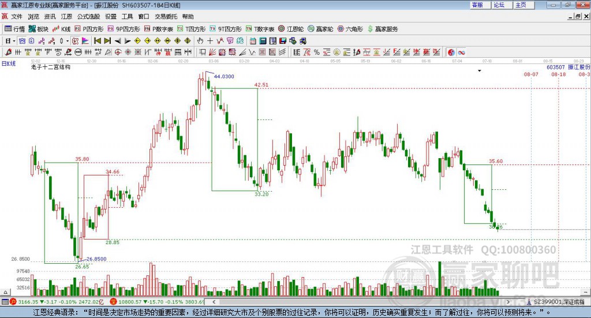
Task: Open 赢家服务 with the dollar icon
Action: point(383,29)
